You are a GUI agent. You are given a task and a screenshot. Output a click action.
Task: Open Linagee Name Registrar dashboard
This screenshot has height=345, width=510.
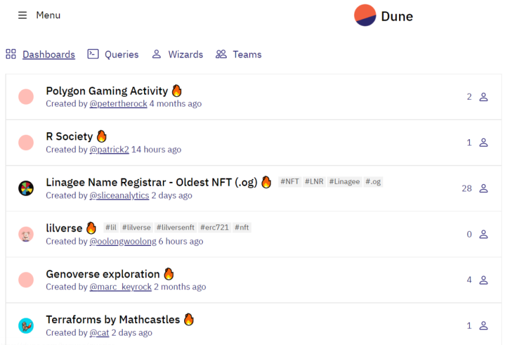click(x=152, y=183)
